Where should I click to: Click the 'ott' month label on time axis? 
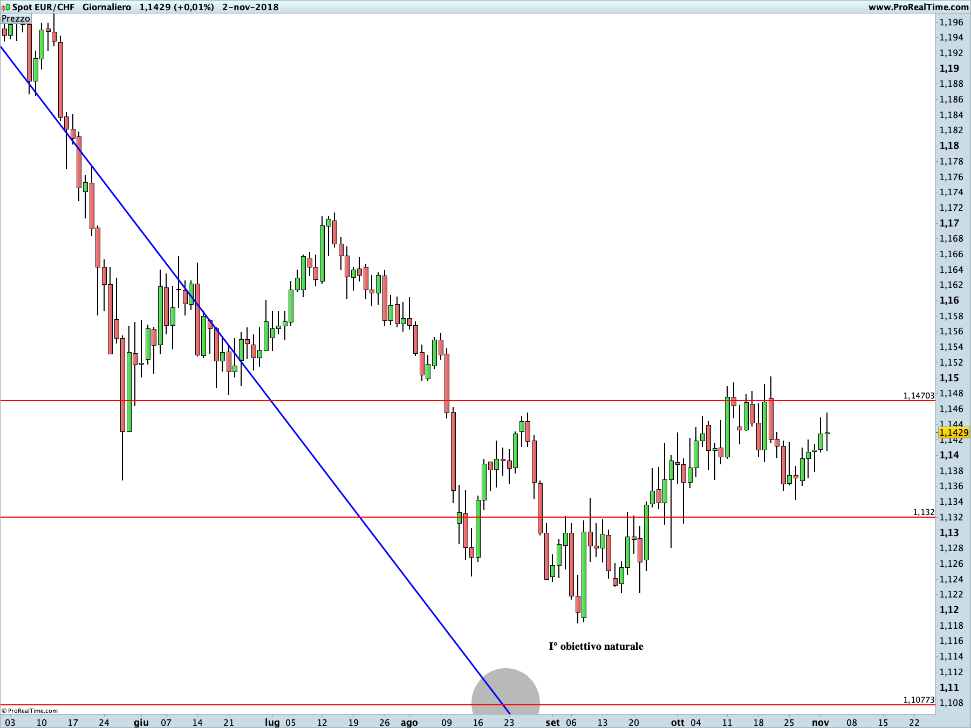coord(678,723)
